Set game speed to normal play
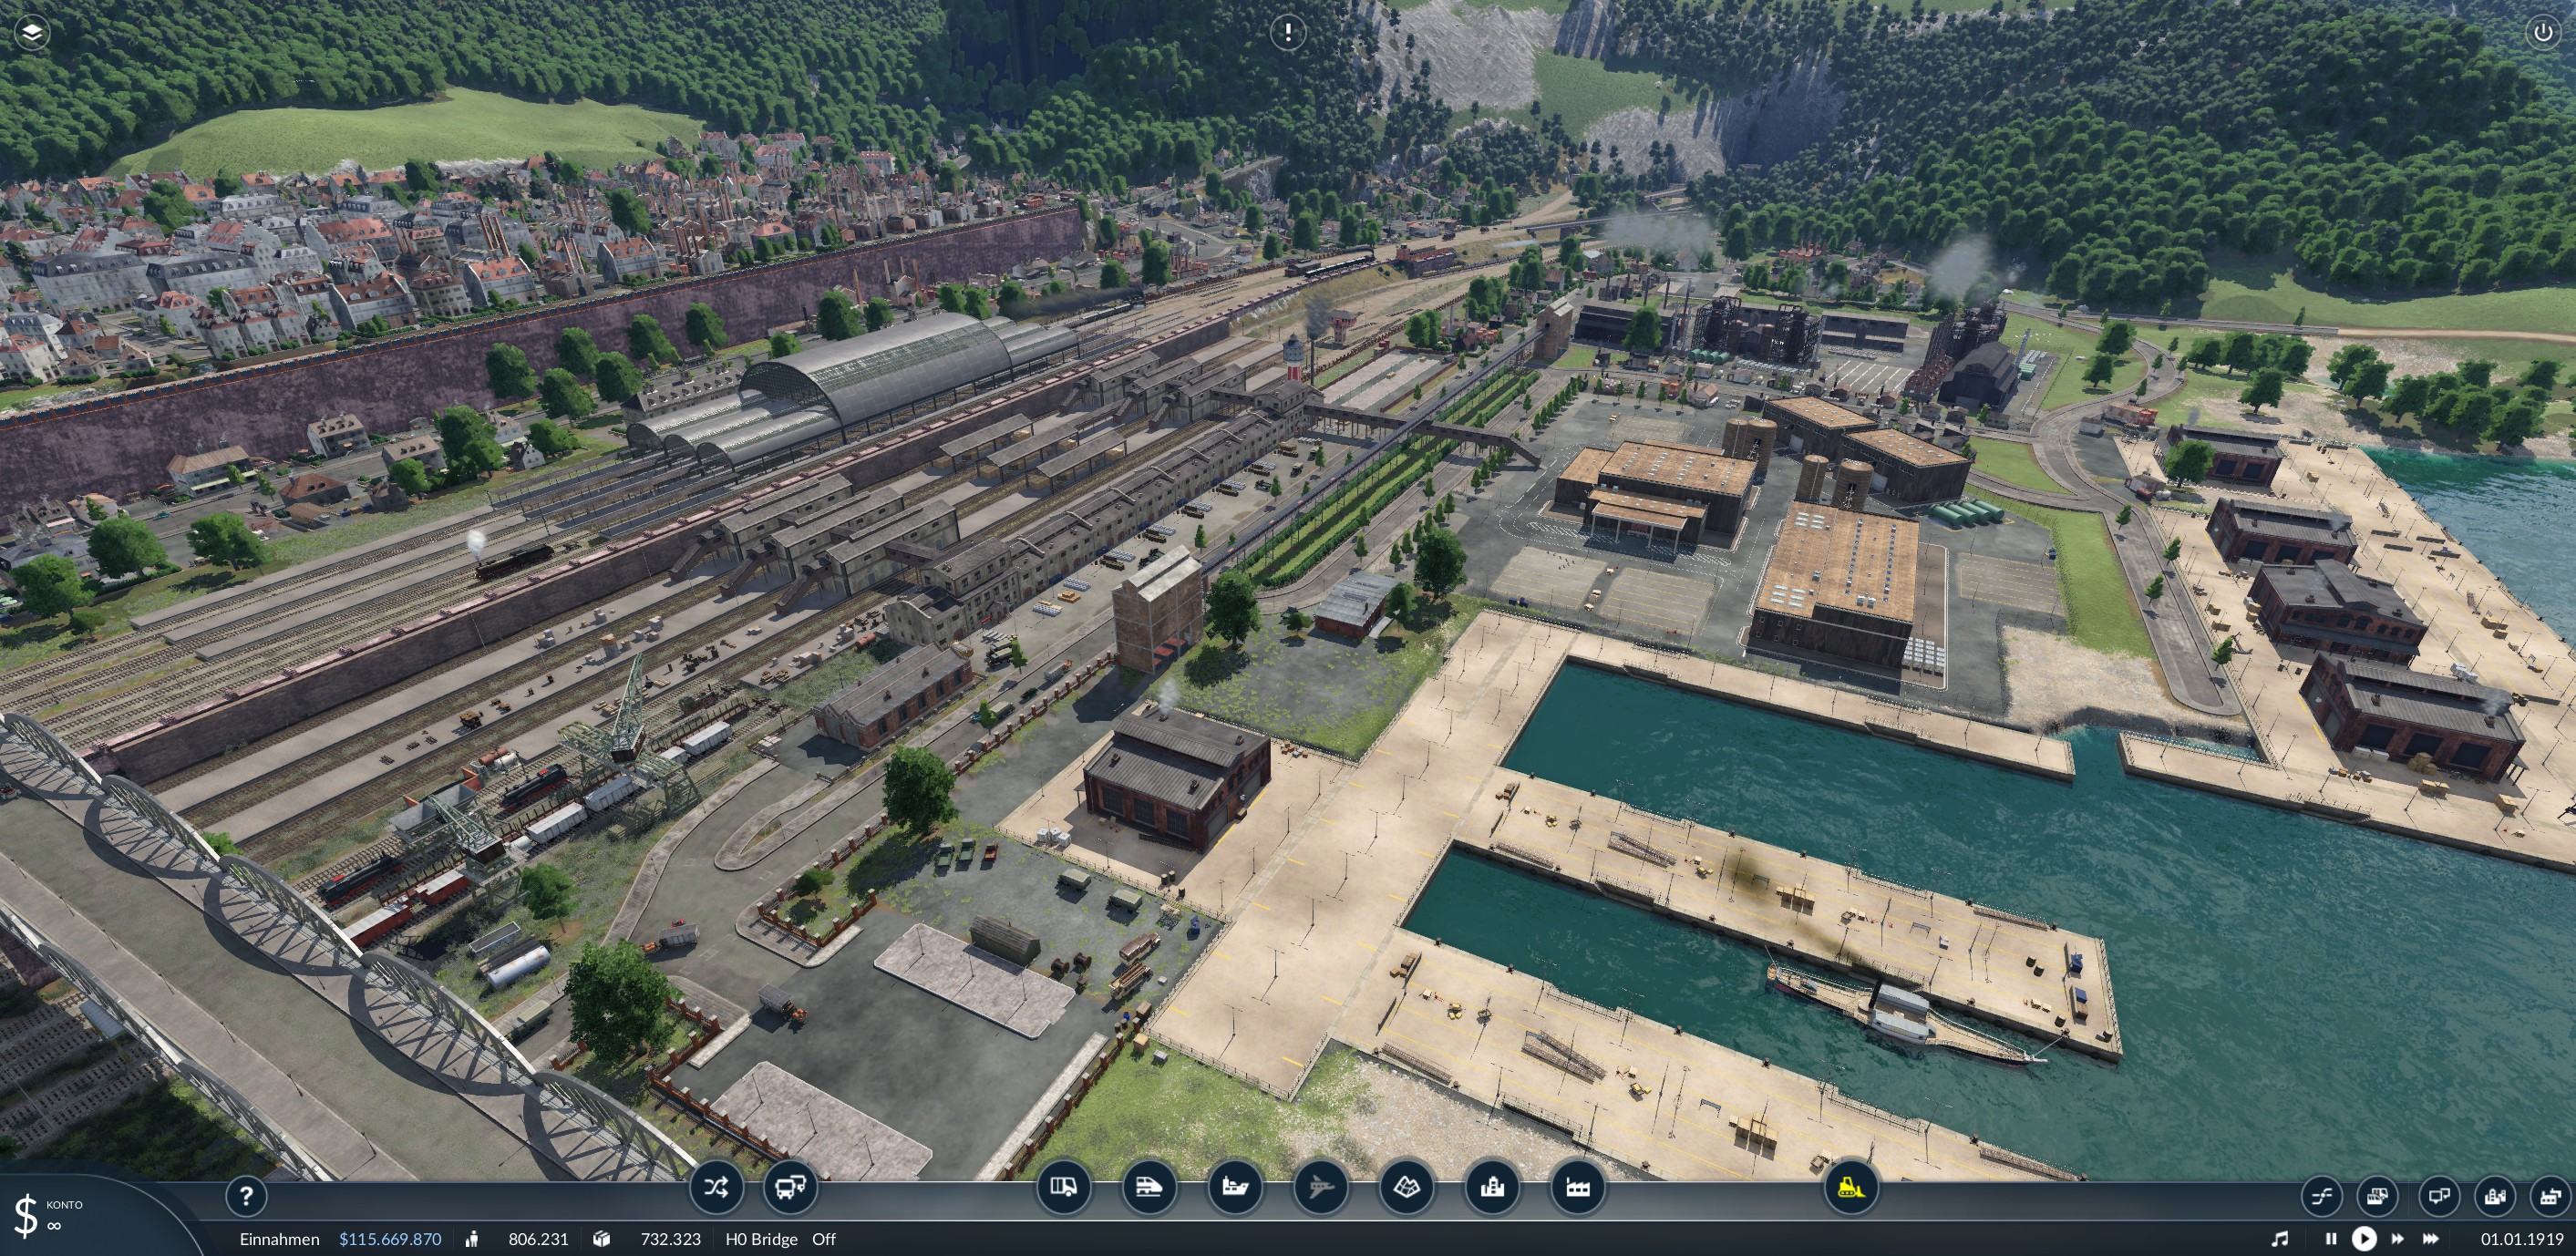The height and width of the screenshot is (1256, 2576). [x=2364, y=1239]
